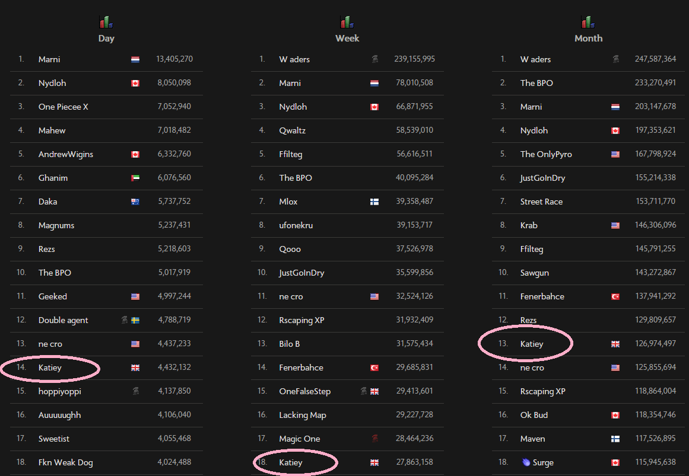Viewport: 689px width, 476px height.
Task: Click Marni's Day score 13,405,270
Action: click(174, 59)
